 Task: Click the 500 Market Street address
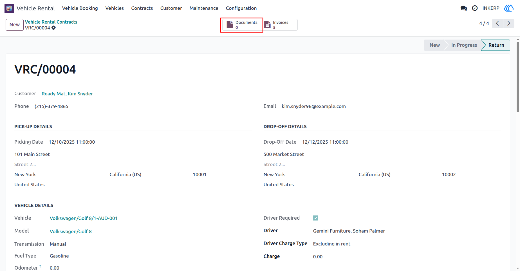click(284, 154)
